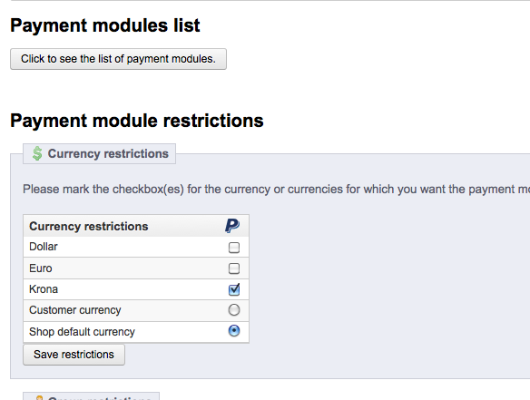This screenshot has height=400, width=530.
Task: Click the Krona row label
Action: (44, 289)
